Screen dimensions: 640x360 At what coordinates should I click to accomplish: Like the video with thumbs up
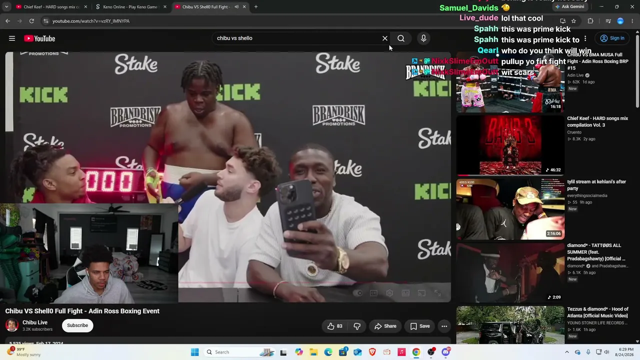(x=334, y=326)
